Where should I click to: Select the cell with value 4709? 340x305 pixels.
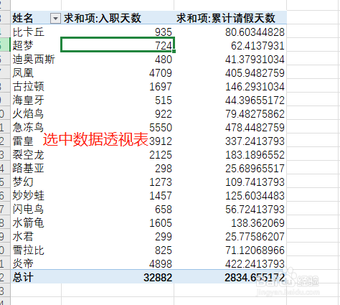point(118,72)
